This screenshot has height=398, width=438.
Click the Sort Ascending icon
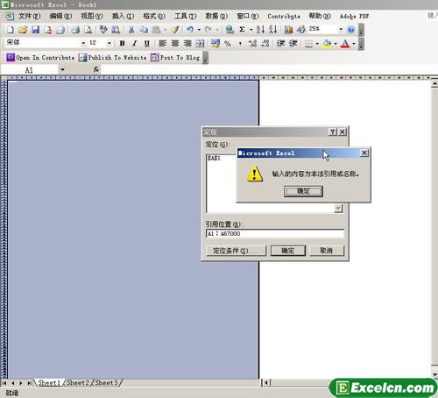click(x=260, y=29)
